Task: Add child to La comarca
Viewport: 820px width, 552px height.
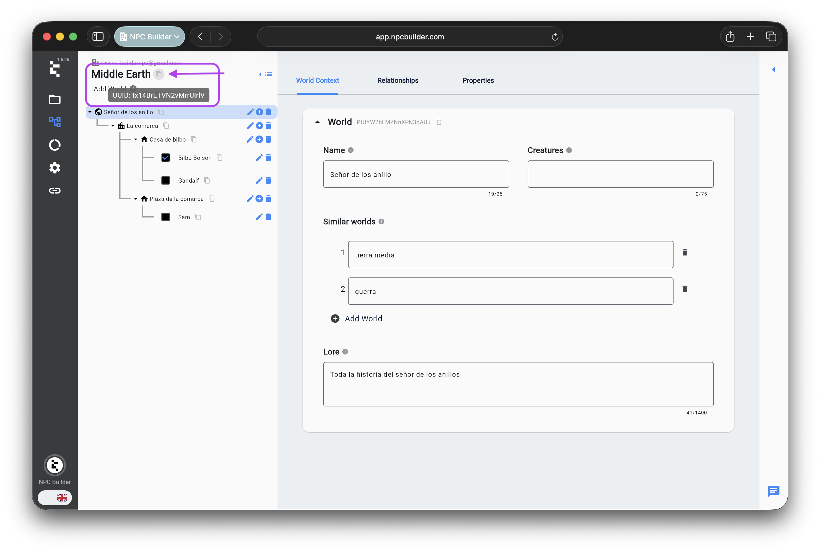Action: point(260,126)
